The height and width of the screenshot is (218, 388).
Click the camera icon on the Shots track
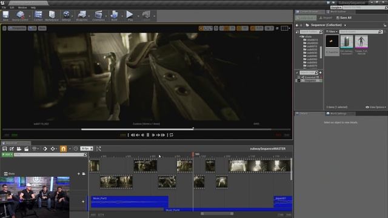coord(84,174)
